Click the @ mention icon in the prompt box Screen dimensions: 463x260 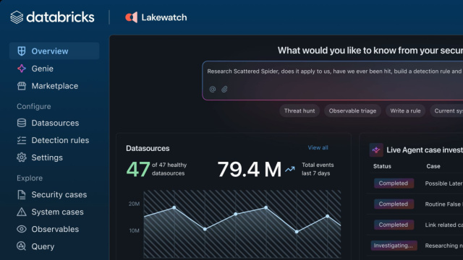(213, 89)
